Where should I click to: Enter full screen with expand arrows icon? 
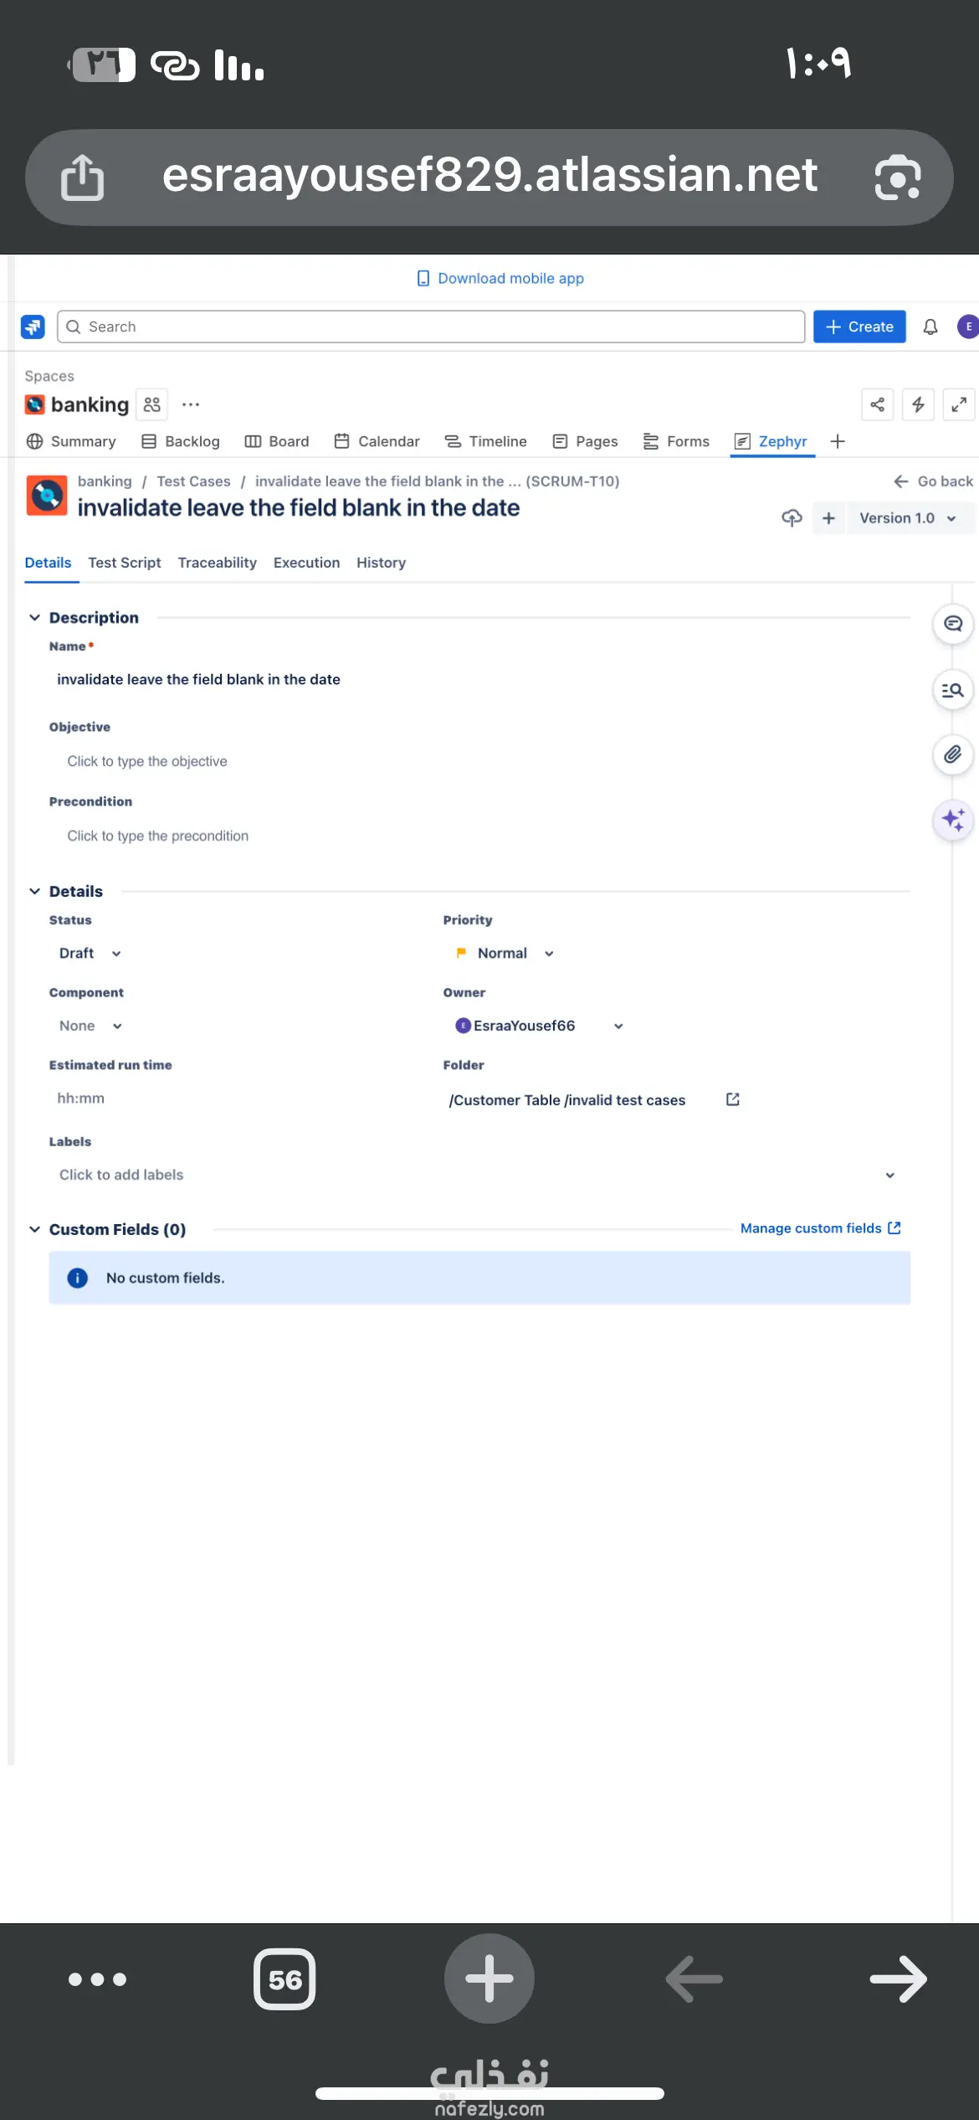click(958, 405)
